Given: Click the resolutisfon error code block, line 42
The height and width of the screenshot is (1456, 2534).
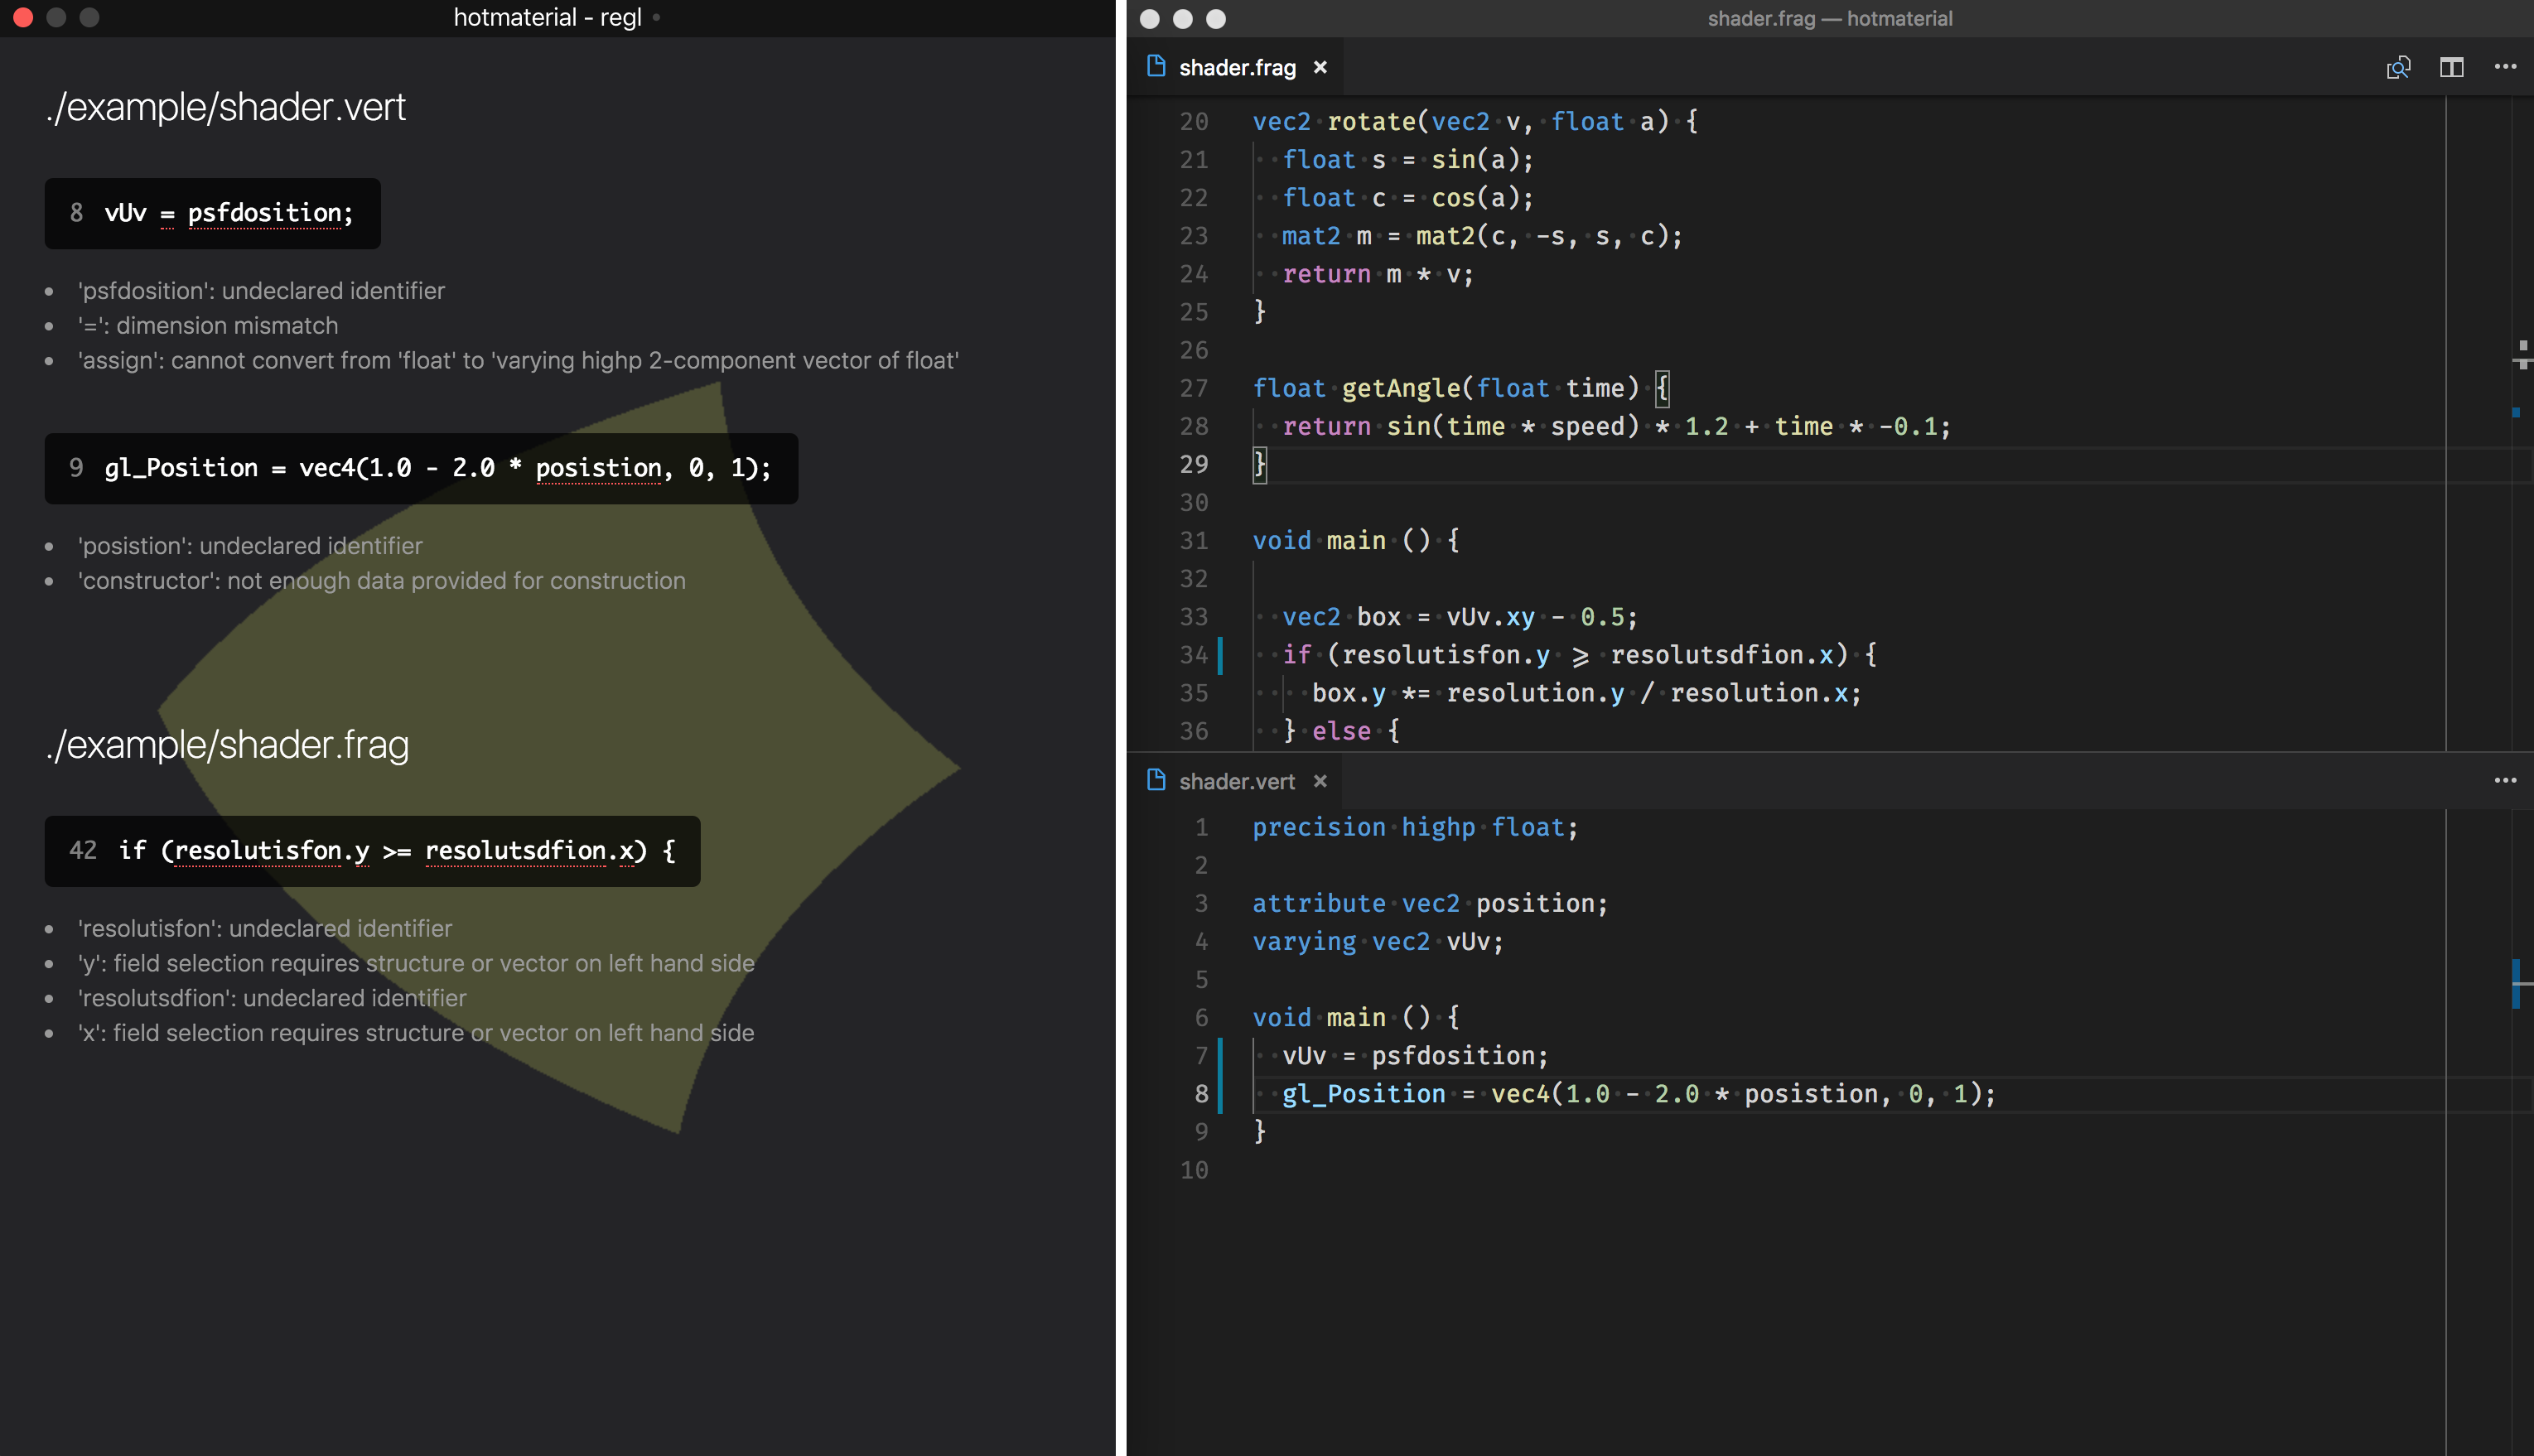Looking at the screenshot, I should pos(372,851).
